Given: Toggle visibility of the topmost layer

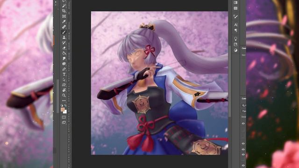Looking at the screenshot, I should (243, 123).
